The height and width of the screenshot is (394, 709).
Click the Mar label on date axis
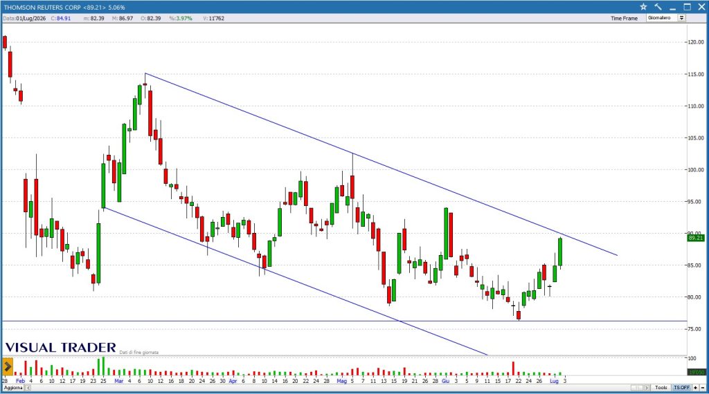(x=118, y=381)
